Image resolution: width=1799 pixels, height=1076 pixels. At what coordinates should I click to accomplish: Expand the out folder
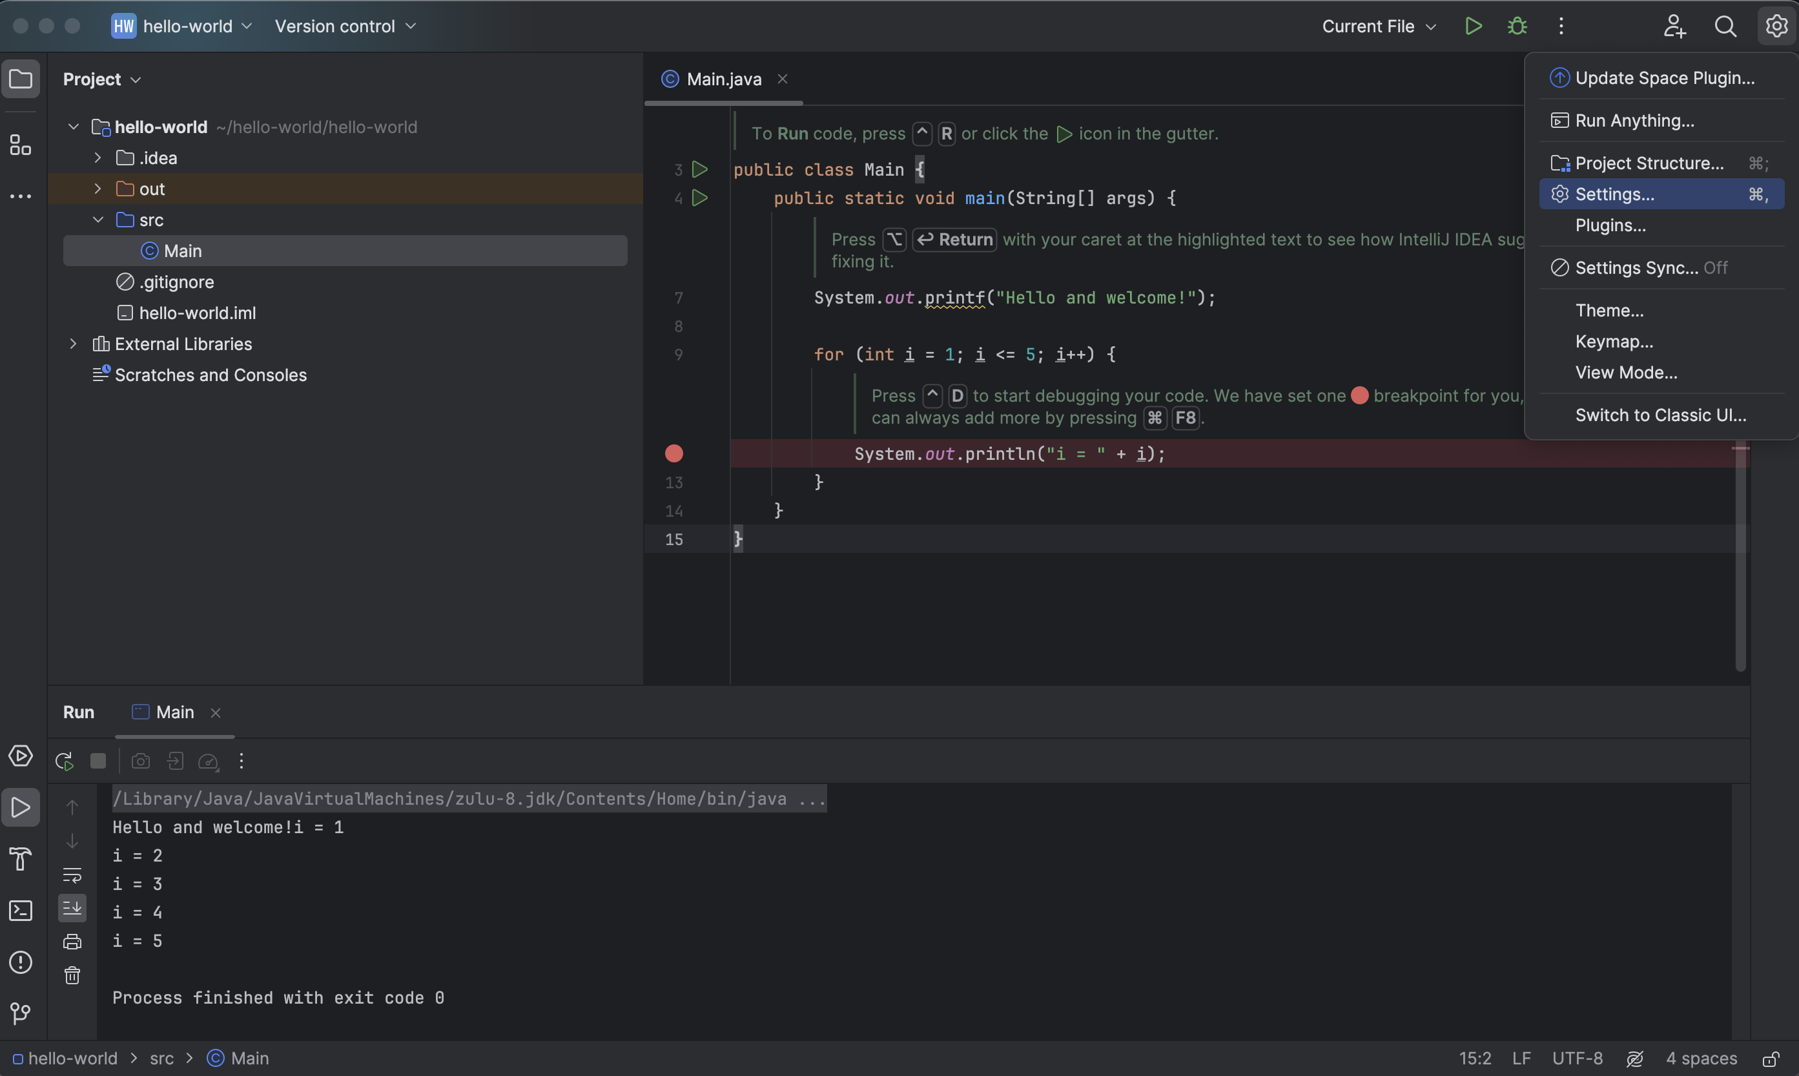(97, 189)
